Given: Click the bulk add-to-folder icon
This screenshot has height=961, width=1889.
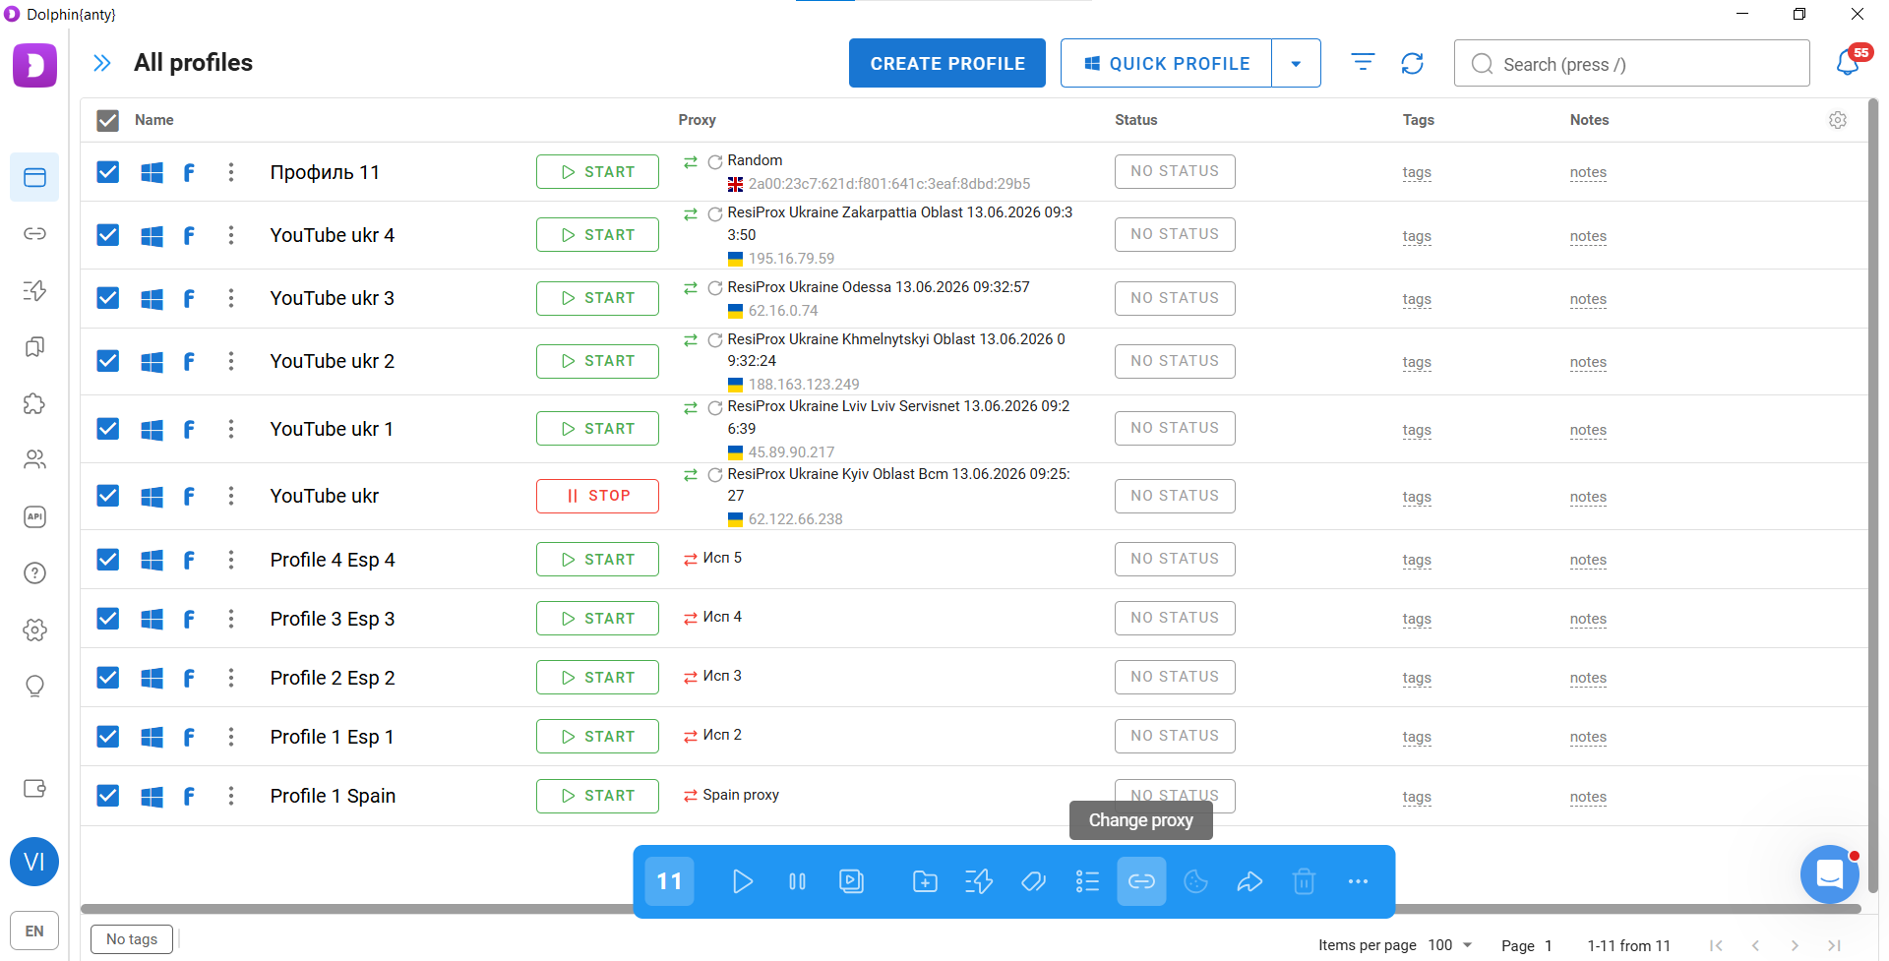Looking at the screenshot, I should point(925,881).
